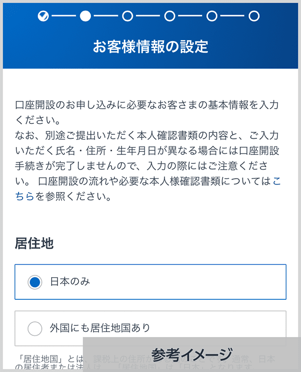Click the 居住地 section heading
The image size is (301, 372).
[x=35, y=244]
